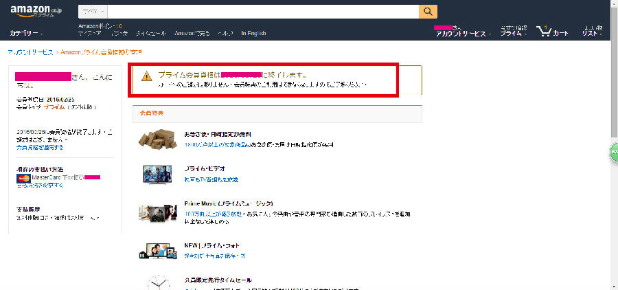This screenshot has height=290, width=618.
Task: Expand the カテゴリー menu
Action: (26, 34)
